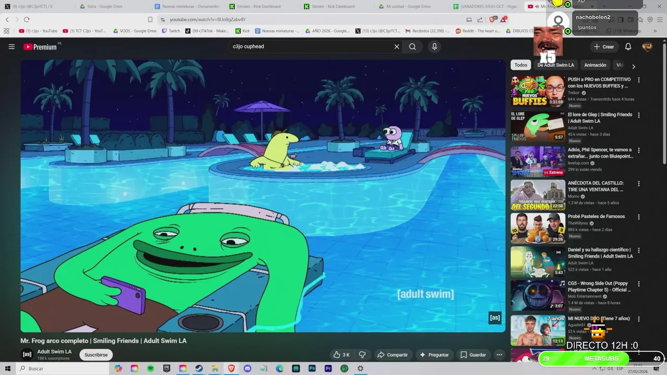The image size is (667, 375).
Task: Open Probé Pasteles de Famosos thumbnail
Action: point(538,228)
